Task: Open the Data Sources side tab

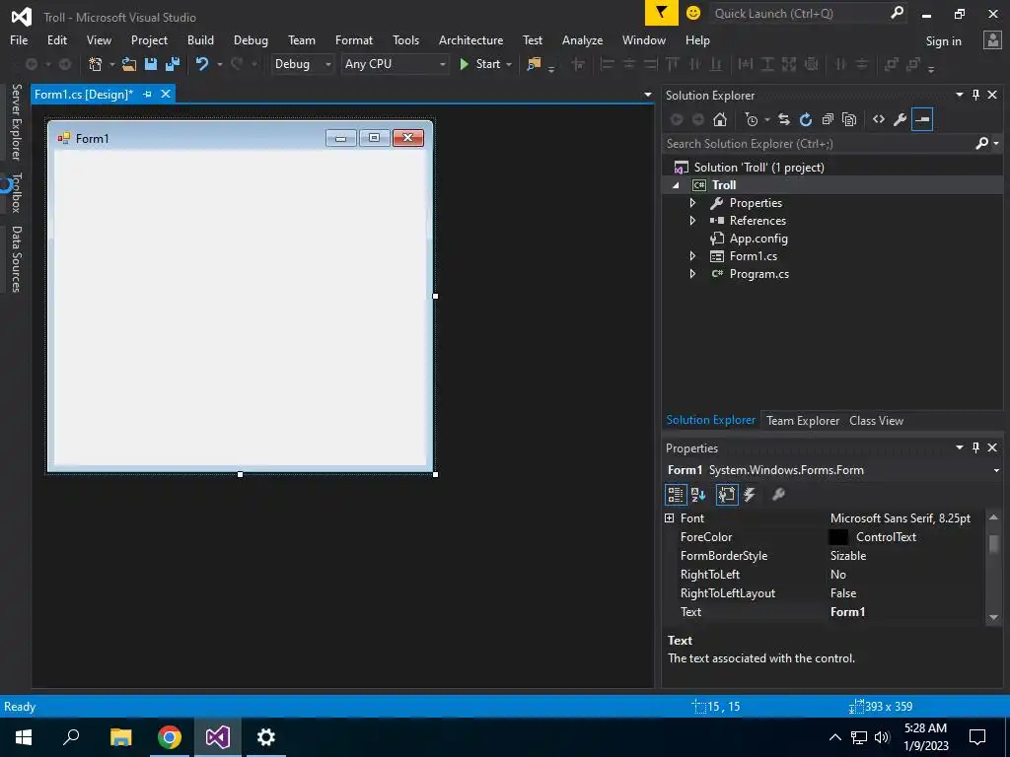Action: pos(16,259)
